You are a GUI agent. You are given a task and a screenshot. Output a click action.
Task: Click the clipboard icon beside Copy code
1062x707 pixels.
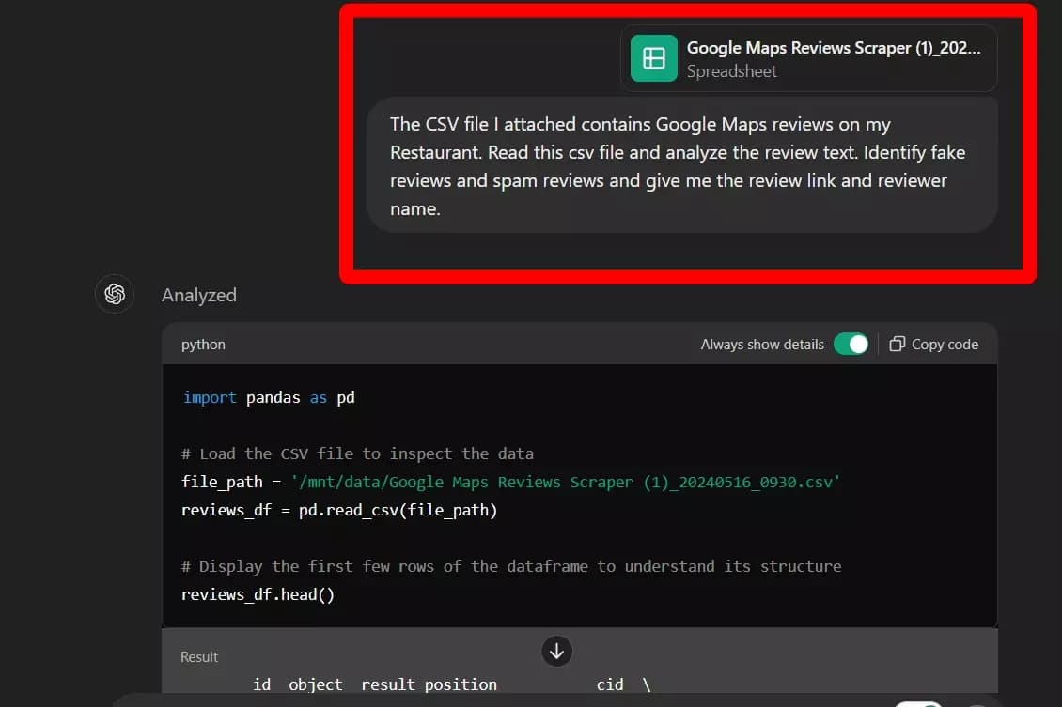[x=898, y=344]
